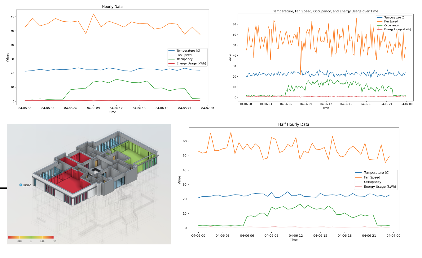This screenshot has width=422, height=258.
Task: Click the 60 tick on the Hourly Data y-axis
Action: pyautogui.click(x=13, y=17)
